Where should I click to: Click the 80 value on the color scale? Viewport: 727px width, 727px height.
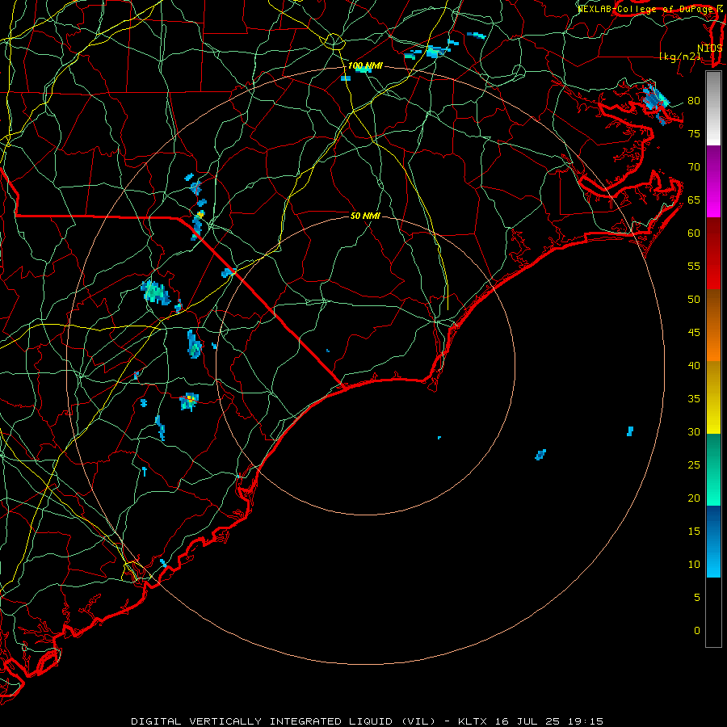[694, 101]
